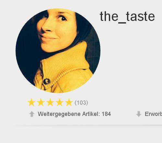Open the the_taste username heading

click(x=127, y=17)
